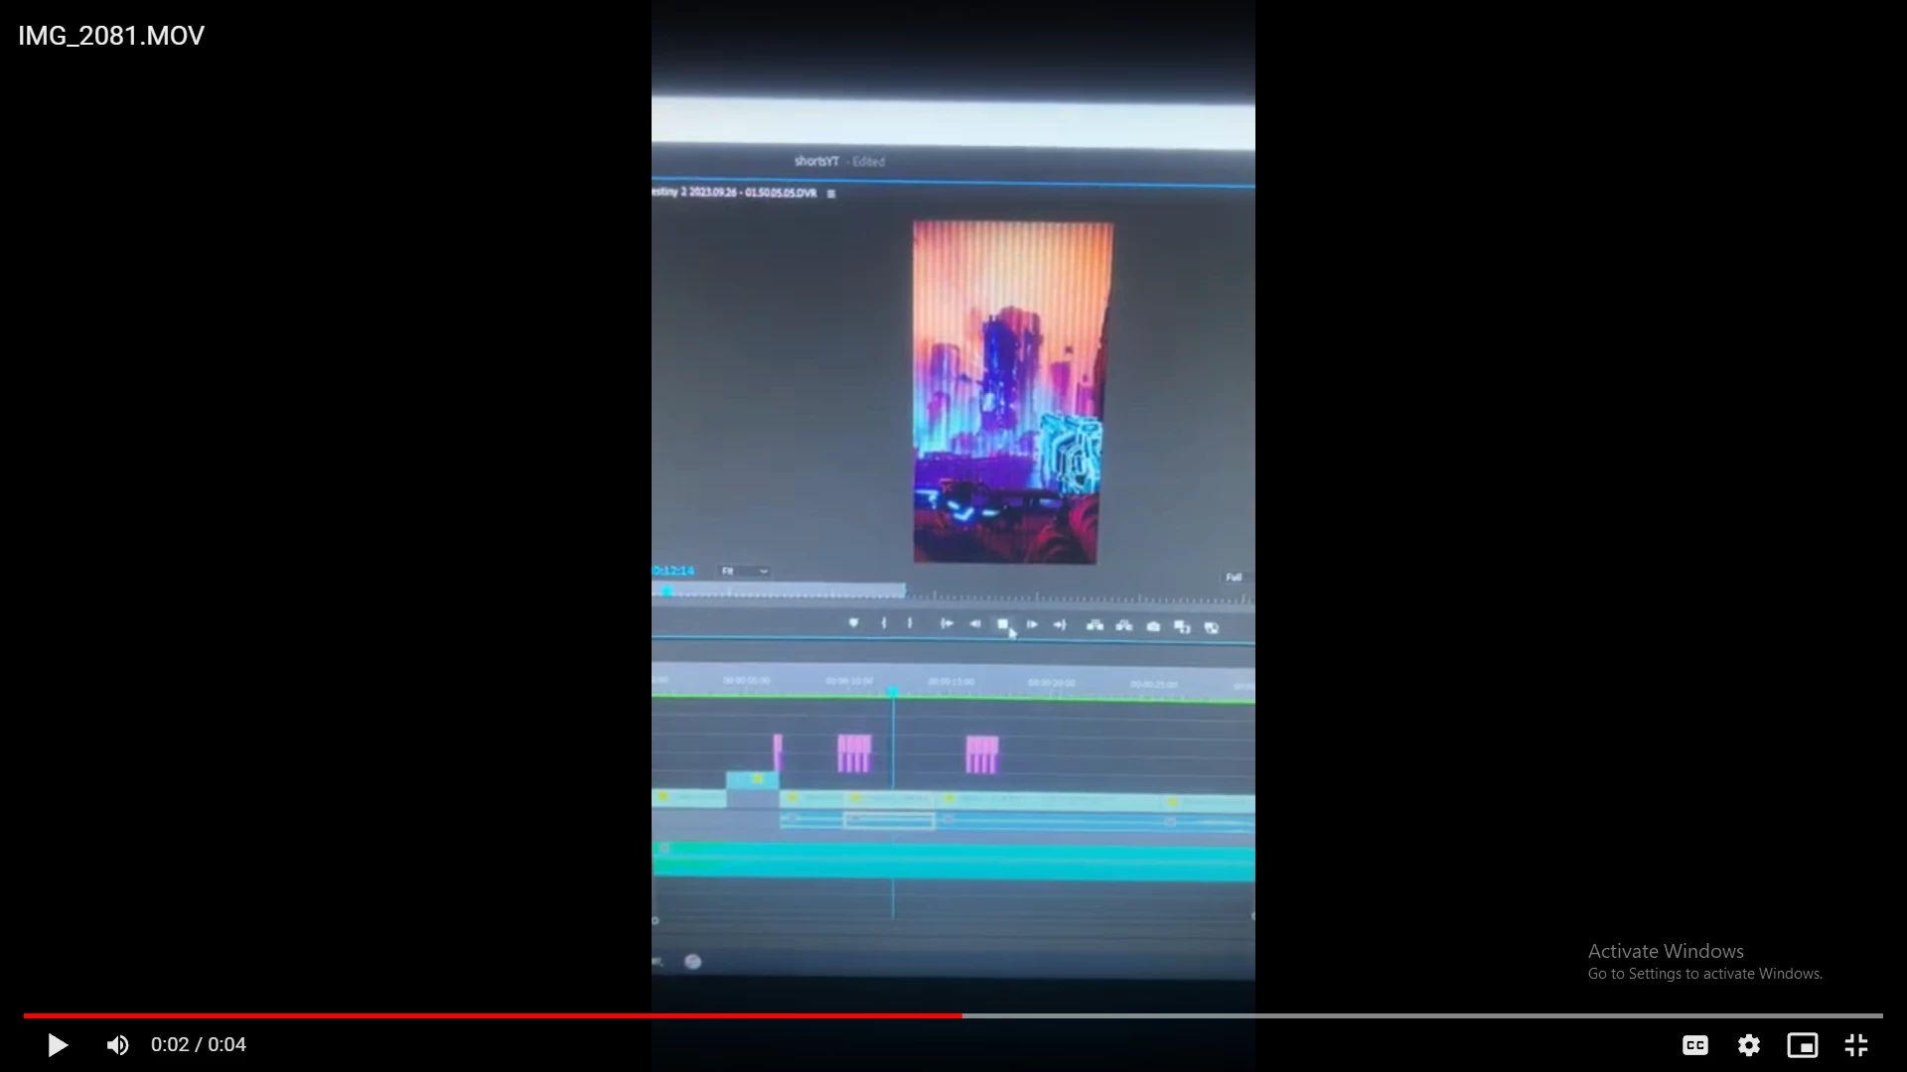Click the cyan timeline playhead marker
Screen dimensions: 1907x1072
coord(893,691)
